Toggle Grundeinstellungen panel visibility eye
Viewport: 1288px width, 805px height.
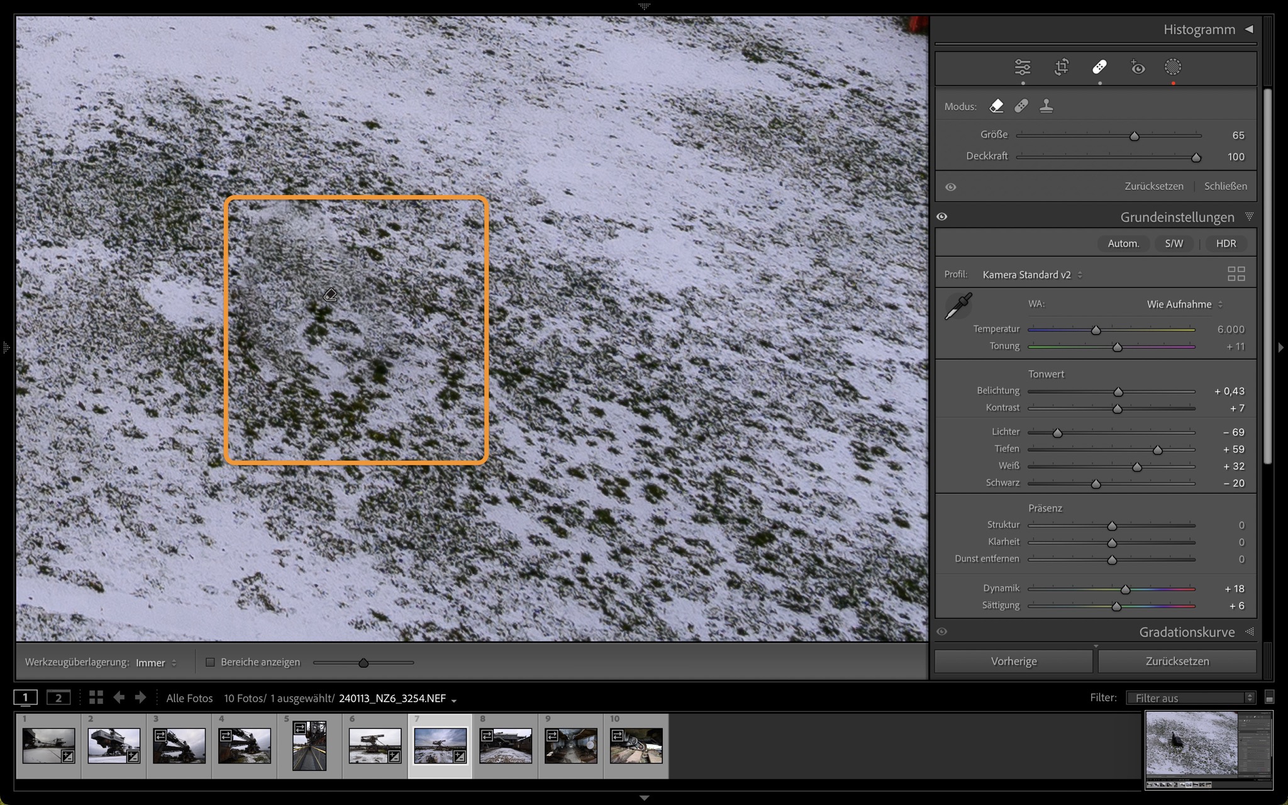[x=941, y=217]
